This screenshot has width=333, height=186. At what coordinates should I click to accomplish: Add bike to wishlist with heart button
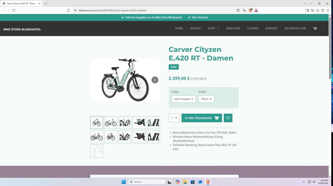pos(228,118)
